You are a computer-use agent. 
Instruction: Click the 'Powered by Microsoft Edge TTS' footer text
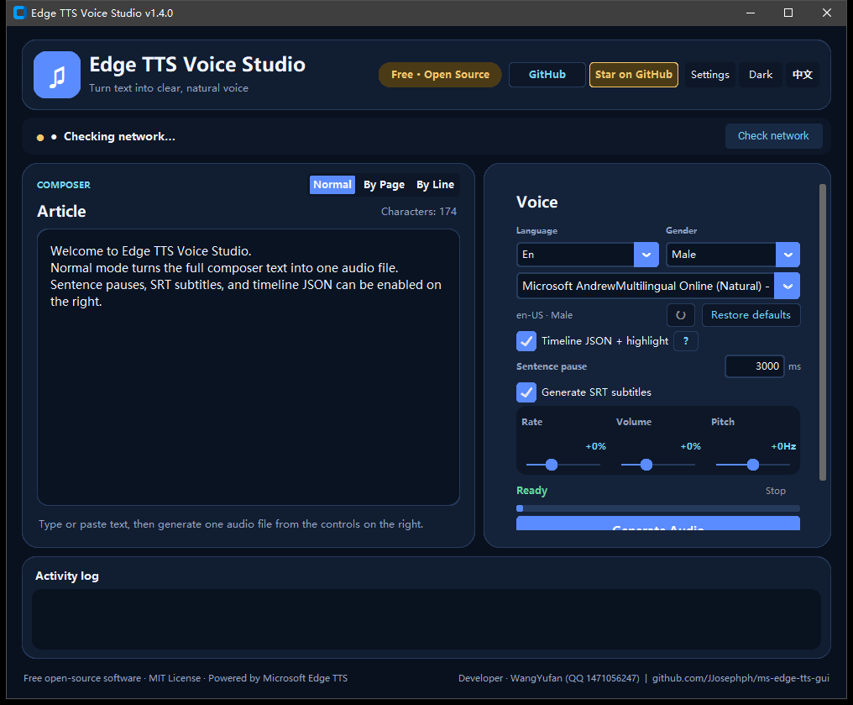(x=278, y=678)
